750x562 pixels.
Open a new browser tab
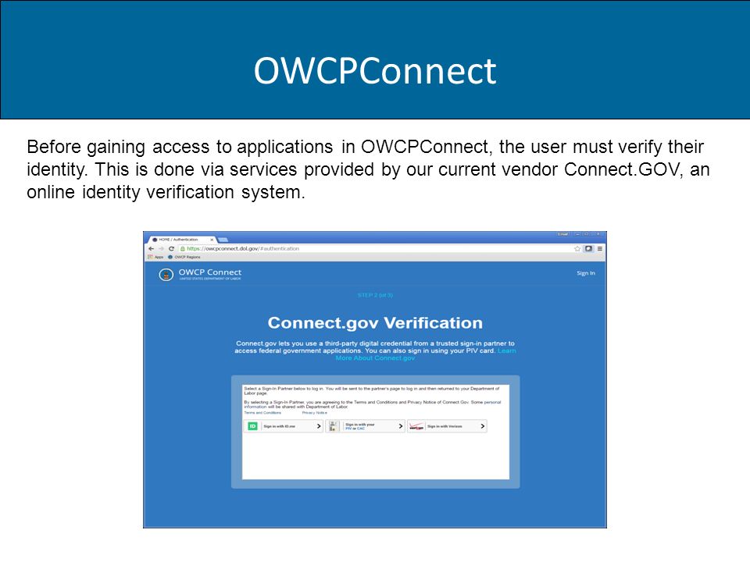click(223, 240)
